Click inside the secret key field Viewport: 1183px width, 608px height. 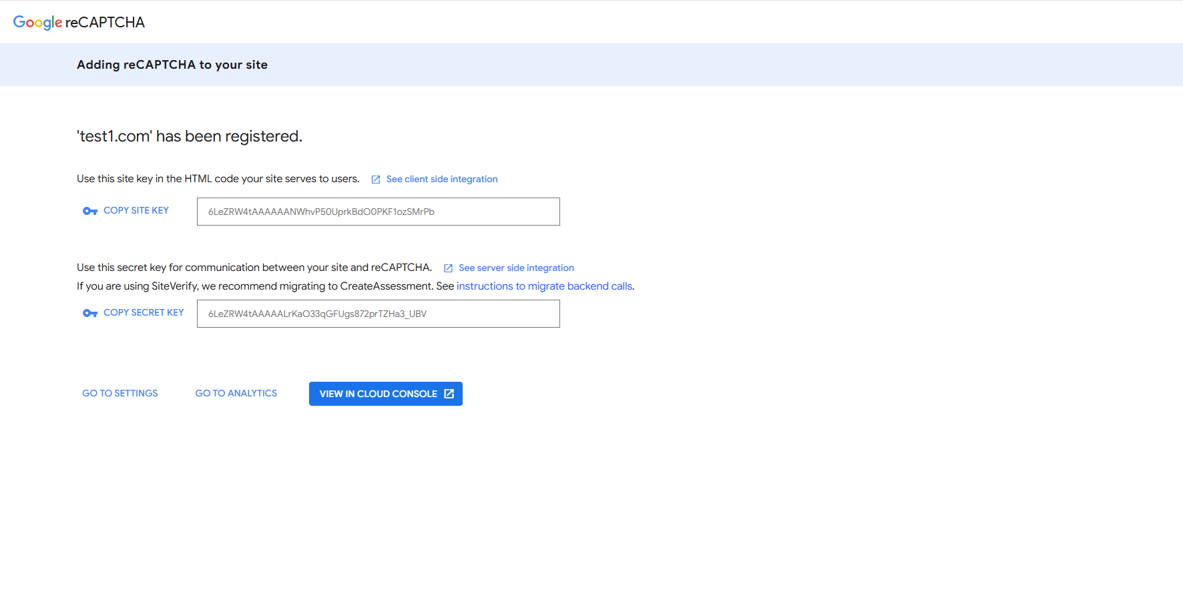click(379, 314)
